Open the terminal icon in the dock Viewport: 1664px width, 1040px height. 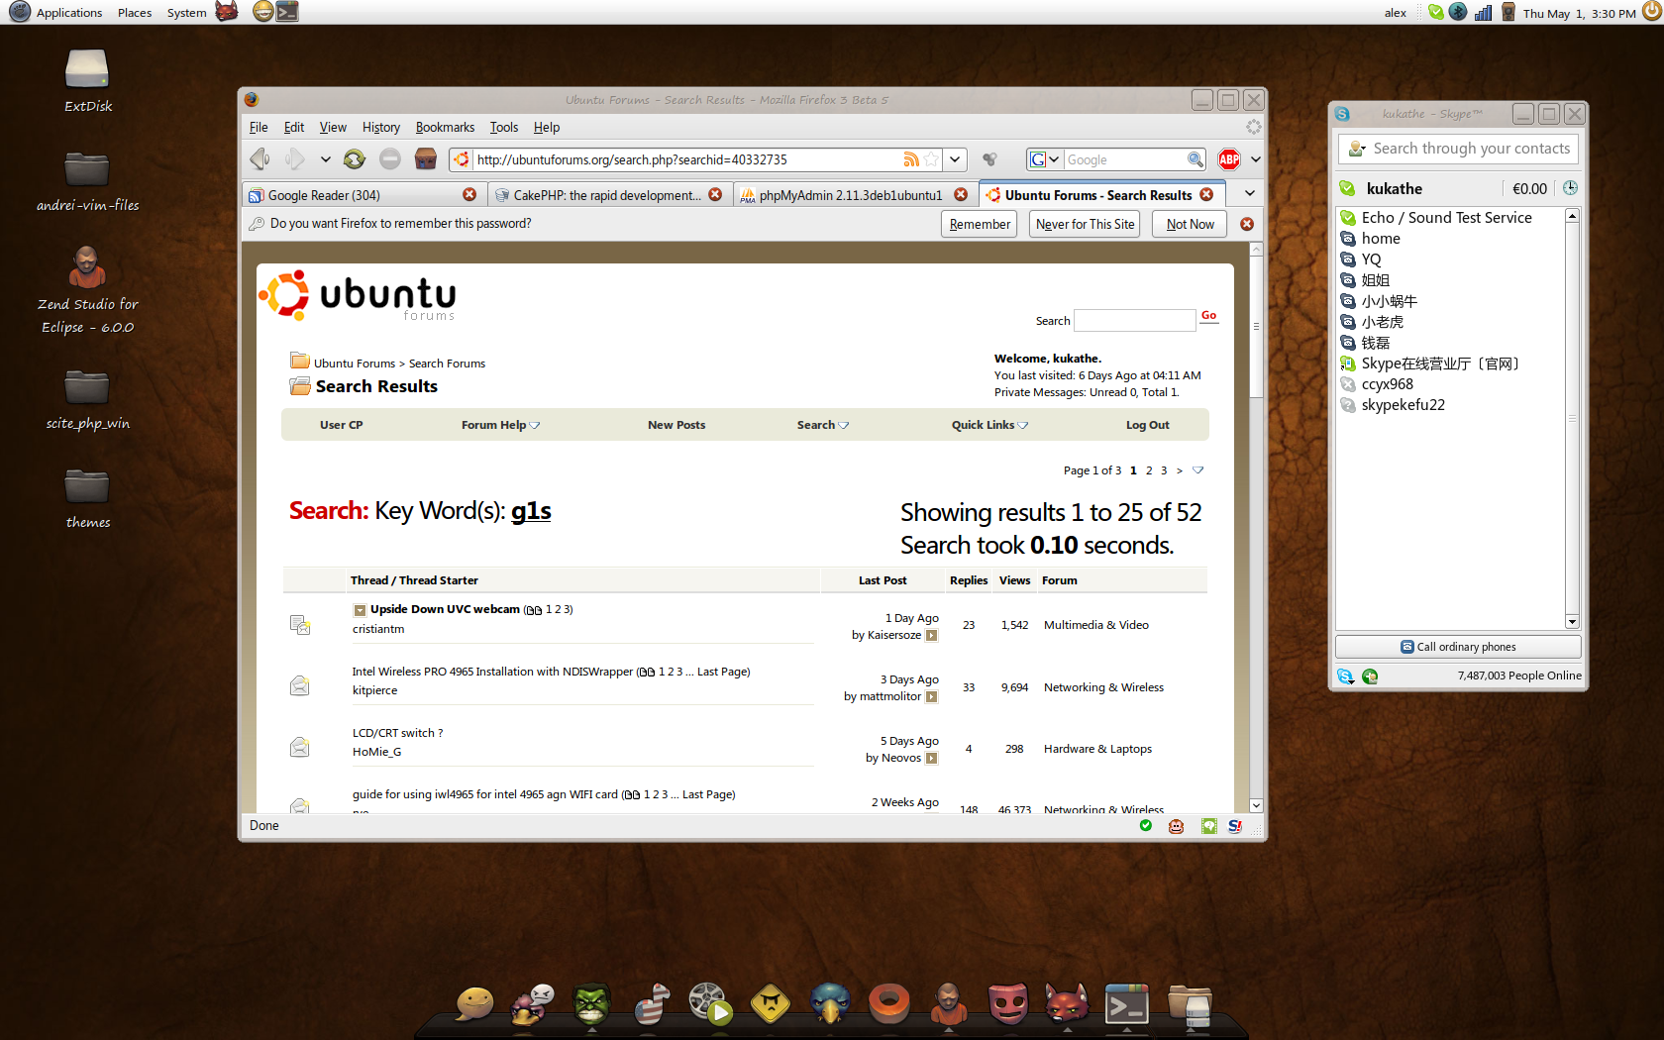coord(1127,1004)
